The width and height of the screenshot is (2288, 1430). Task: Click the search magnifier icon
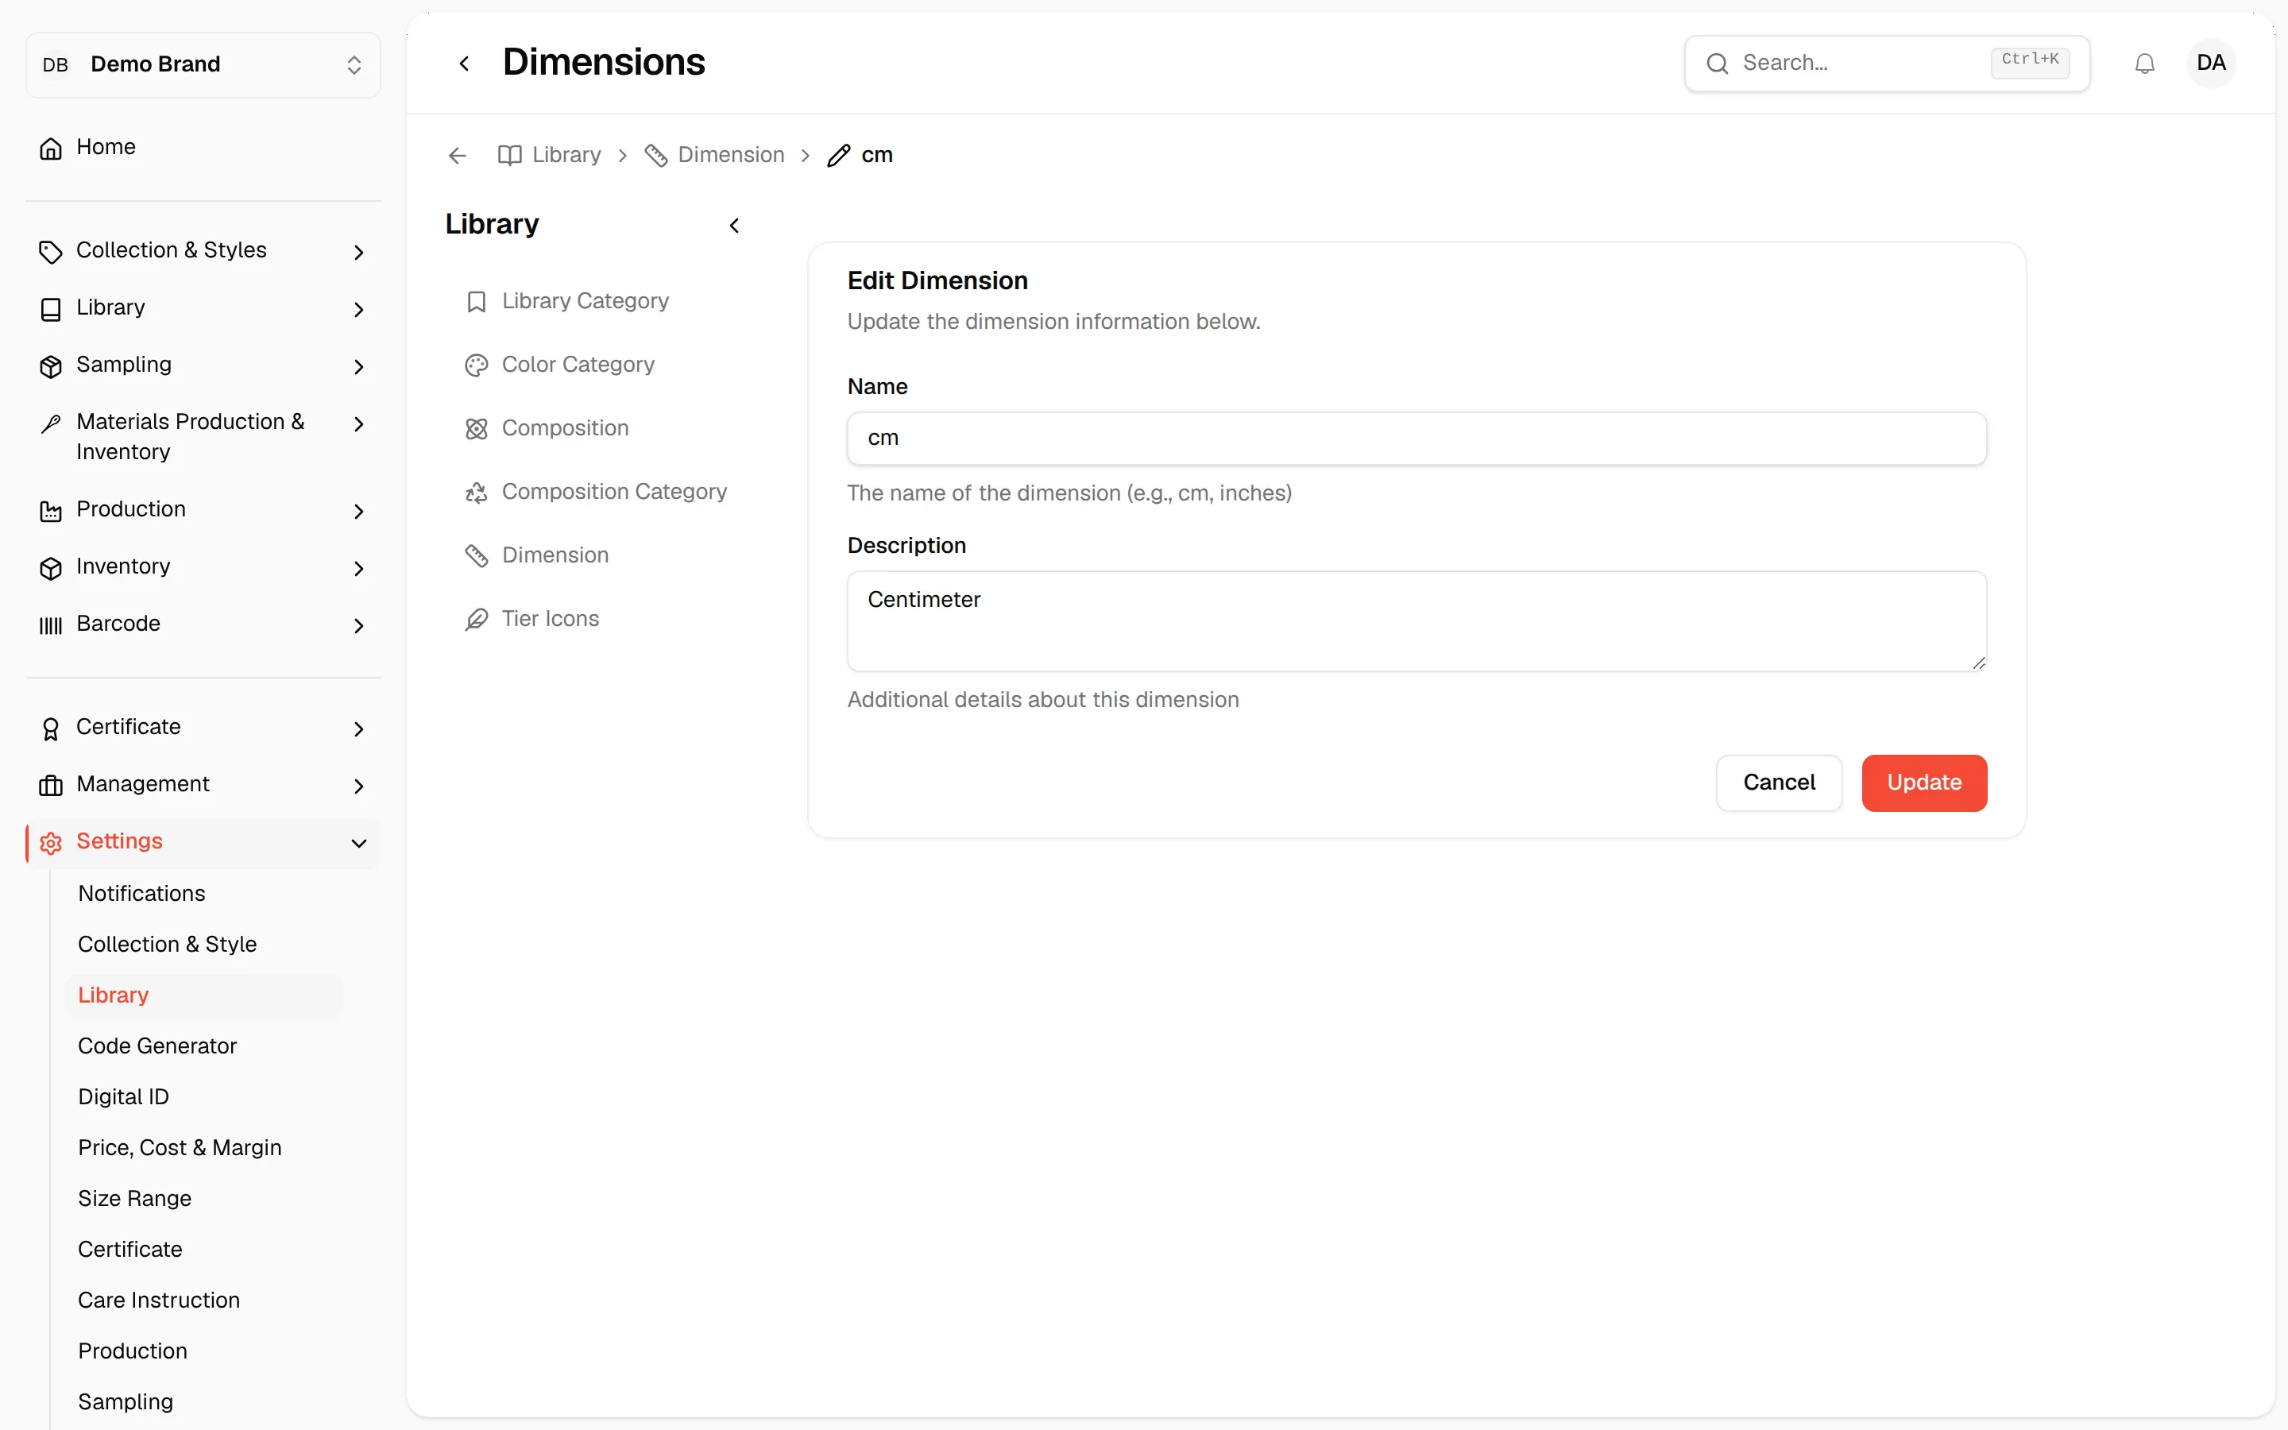[x=1717, y=64]
